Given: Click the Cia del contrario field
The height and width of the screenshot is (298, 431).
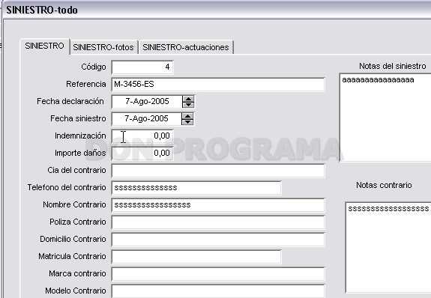Looking at the screenshot, I should click(x=218, y=171).
